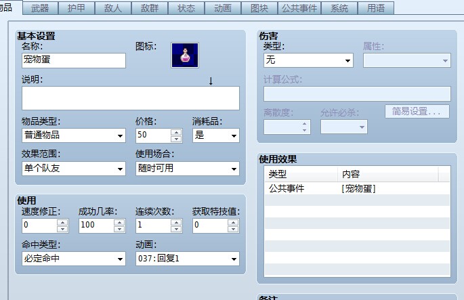Click the 简易设置... button

point(417,112)
